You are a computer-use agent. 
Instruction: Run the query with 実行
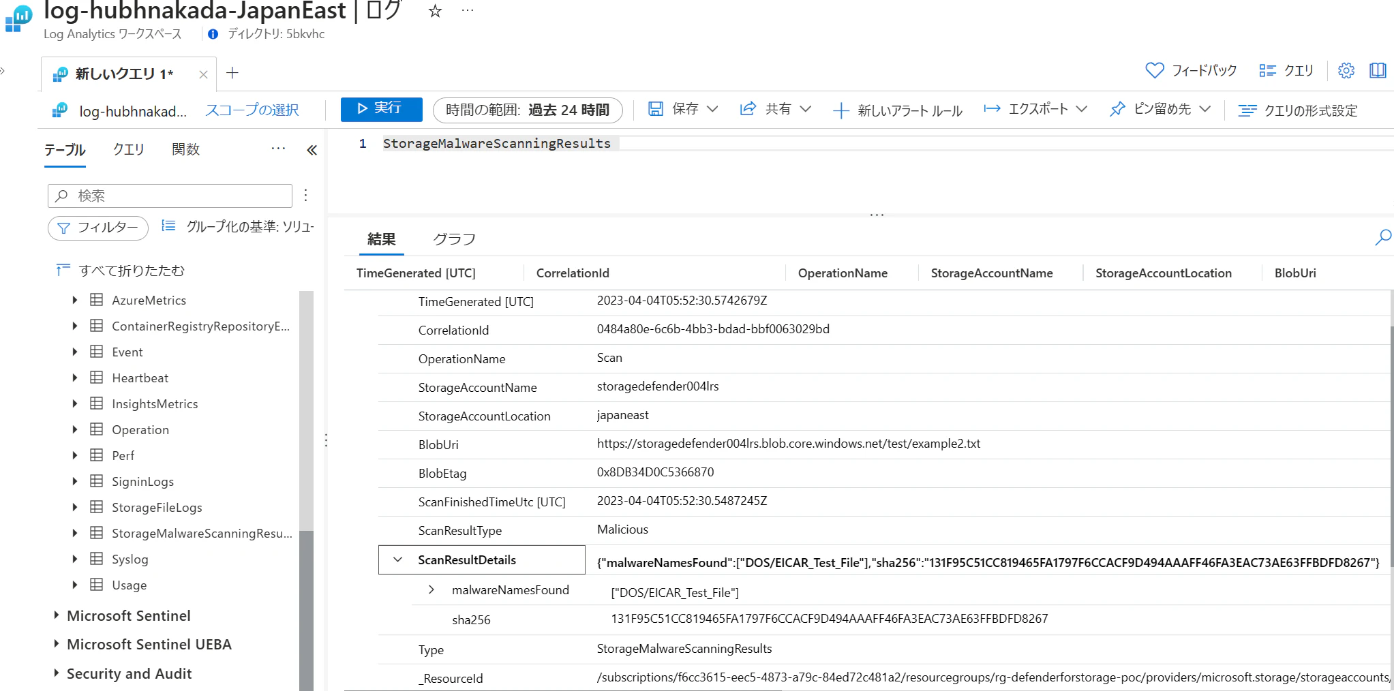coord(381,109)
